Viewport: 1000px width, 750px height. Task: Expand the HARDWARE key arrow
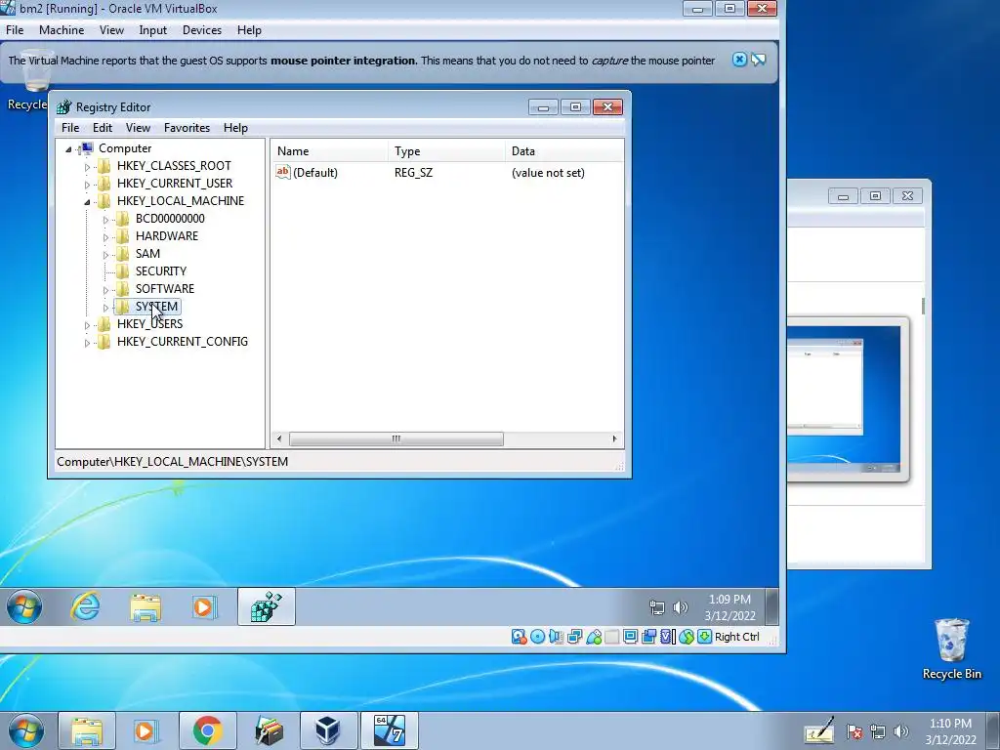[x=105, y=237]
